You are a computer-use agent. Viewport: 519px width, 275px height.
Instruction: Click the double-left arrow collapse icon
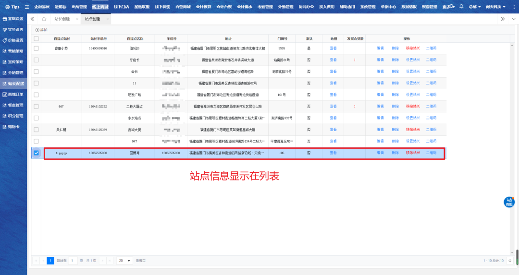coord(32,19)
